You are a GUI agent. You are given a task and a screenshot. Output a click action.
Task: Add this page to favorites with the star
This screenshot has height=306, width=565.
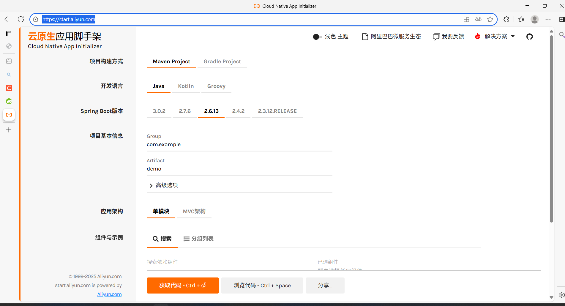click(x=490, y=19)
